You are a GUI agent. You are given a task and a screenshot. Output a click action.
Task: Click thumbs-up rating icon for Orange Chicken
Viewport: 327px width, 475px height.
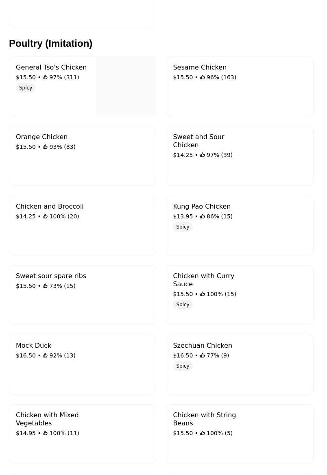tap(45, 147)
